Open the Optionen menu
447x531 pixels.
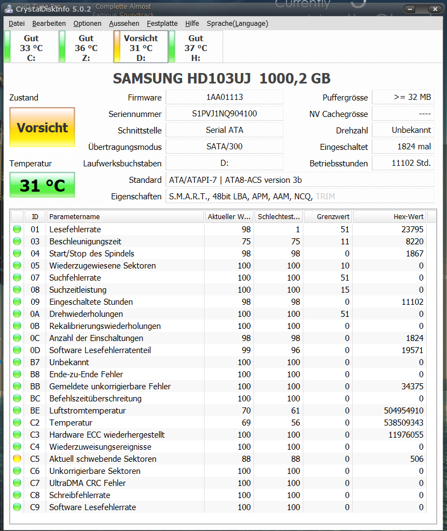tap(87, 24)
